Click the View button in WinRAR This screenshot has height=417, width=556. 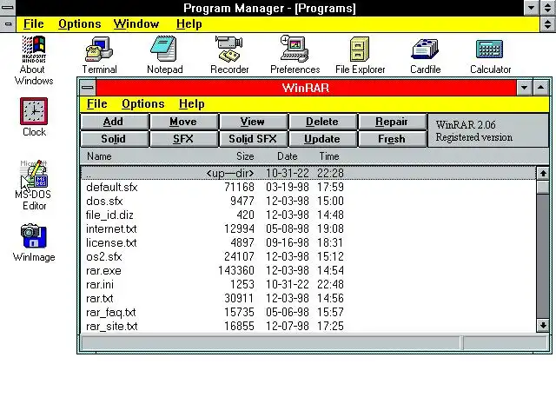click(x=253, y=122)
